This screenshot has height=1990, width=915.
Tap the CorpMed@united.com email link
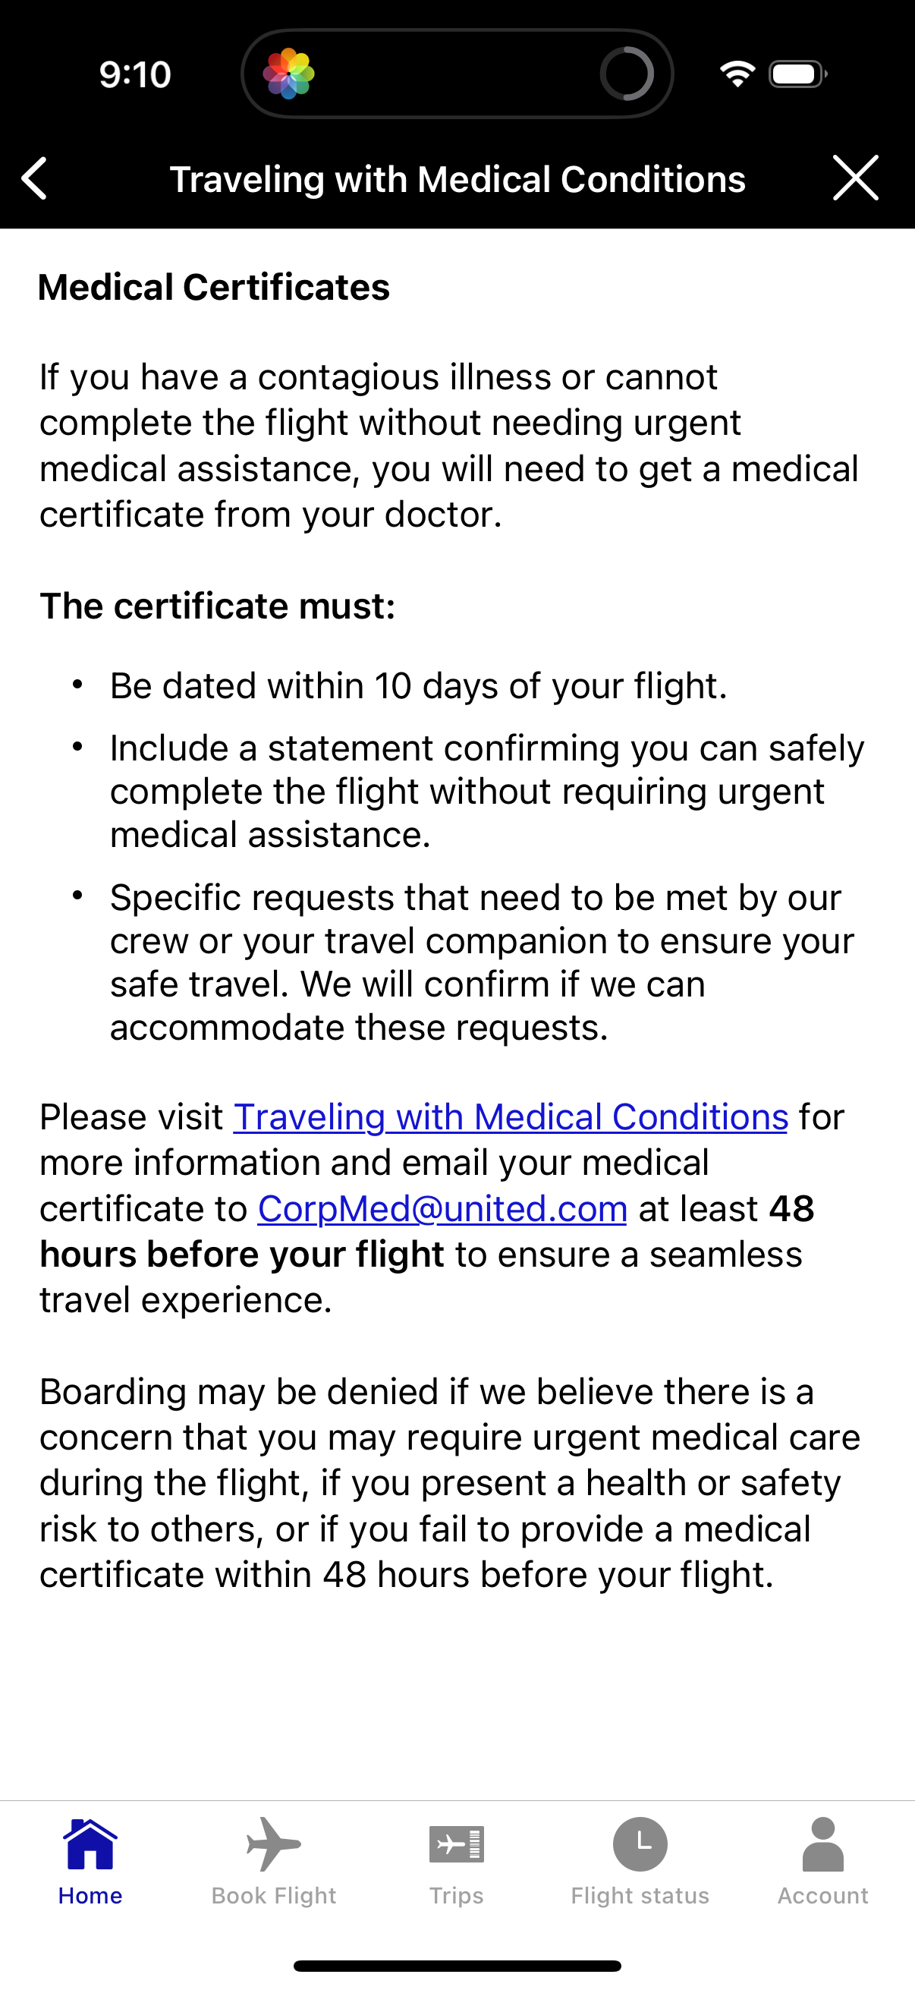[x=442, y=1209]
